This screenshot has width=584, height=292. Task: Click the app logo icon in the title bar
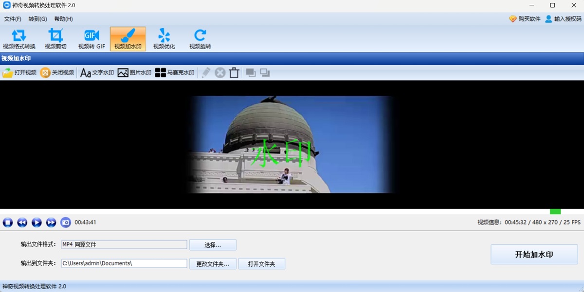[x=7, y=5]
